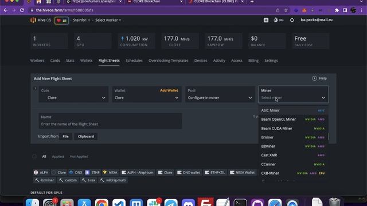The image size is (367, 206).
Task: Click the Select miner dropdown field
Action: click(293, 94)
